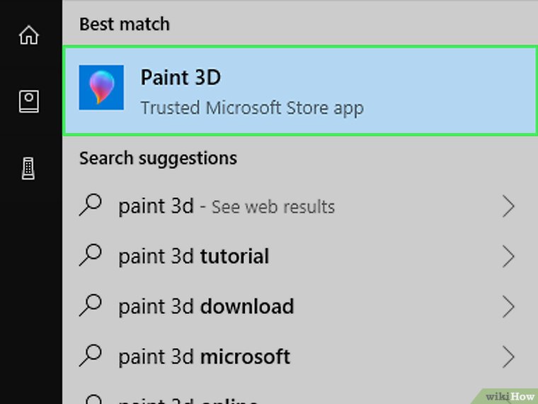Expand chevron for 'paint 3d tutorial'
The height and width of the screenshot is (404, 538).
click(x=508, y=256)
